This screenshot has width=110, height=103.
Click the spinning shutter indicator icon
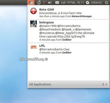[39, 2]
